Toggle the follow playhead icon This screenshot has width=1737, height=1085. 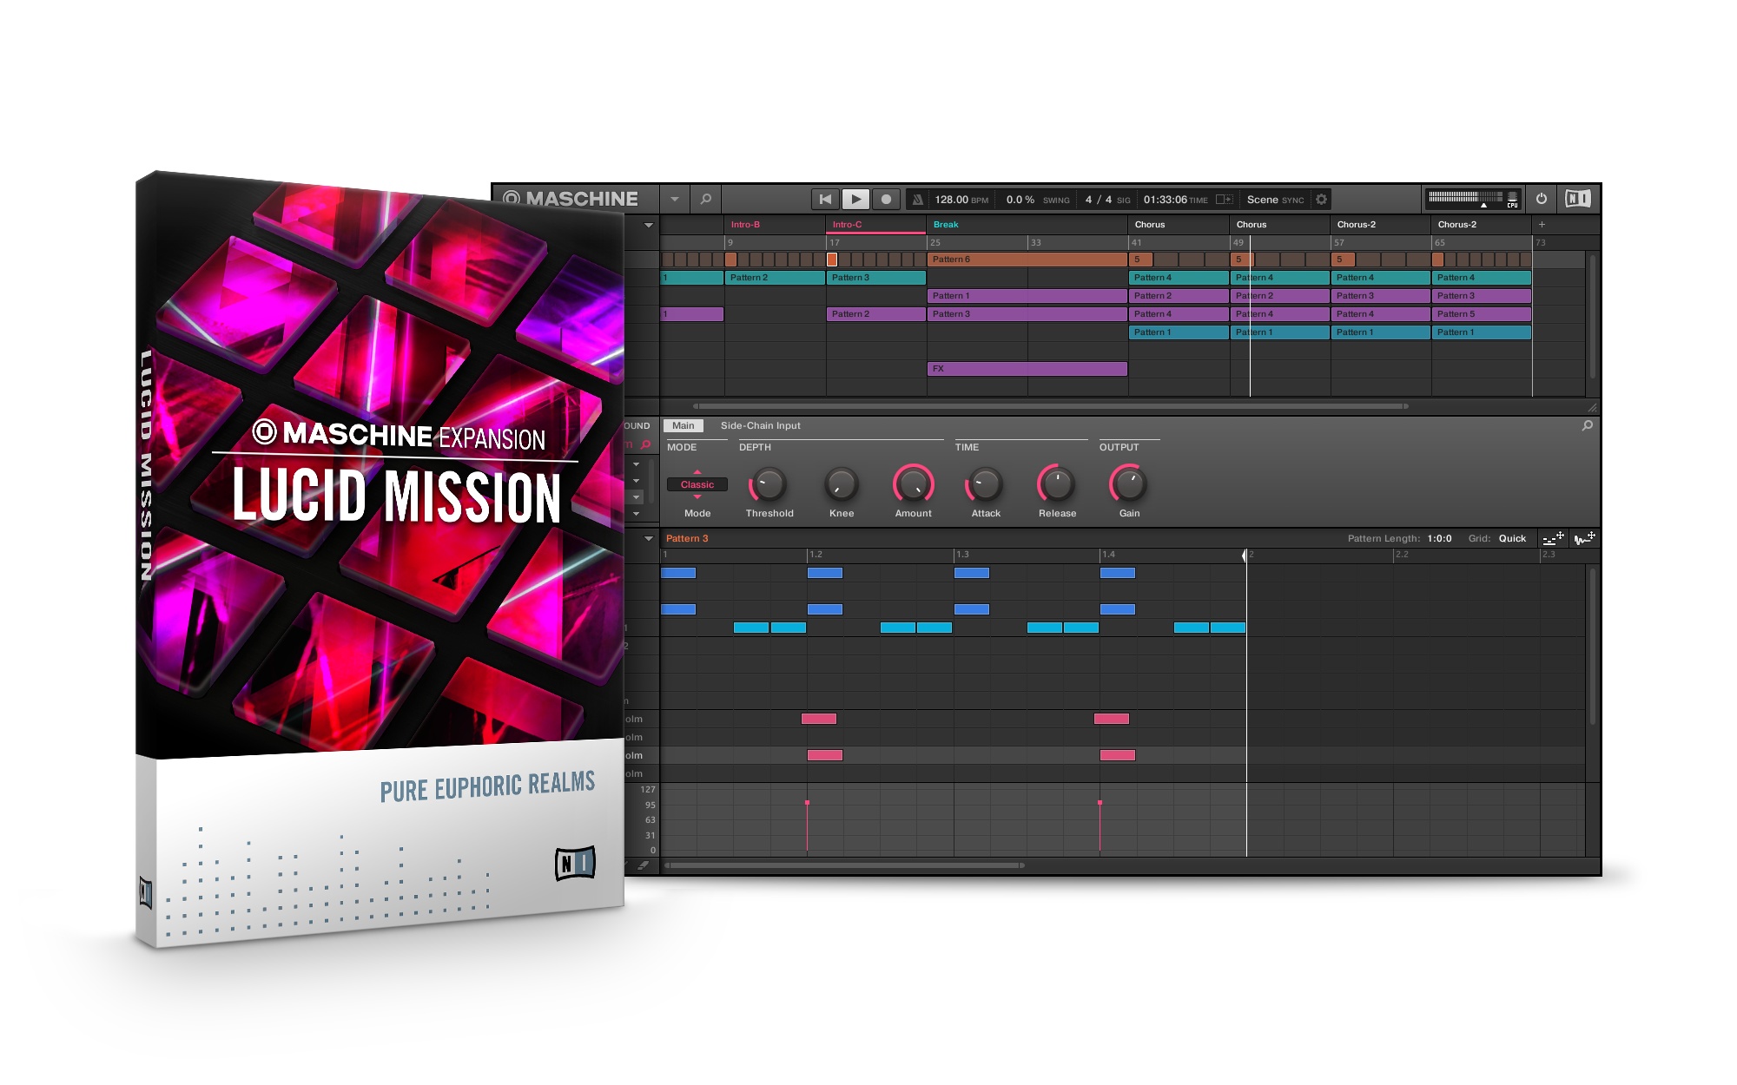[1224, 200]
